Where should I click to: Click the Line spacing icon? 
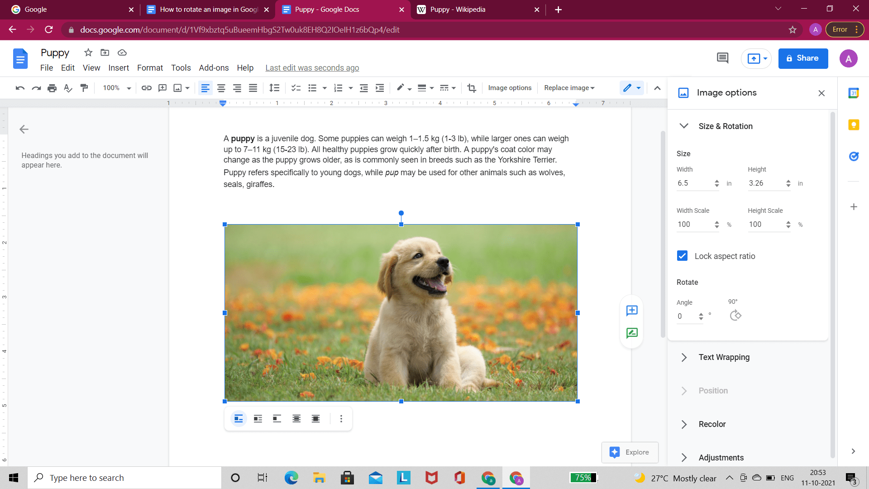[275, 88]
